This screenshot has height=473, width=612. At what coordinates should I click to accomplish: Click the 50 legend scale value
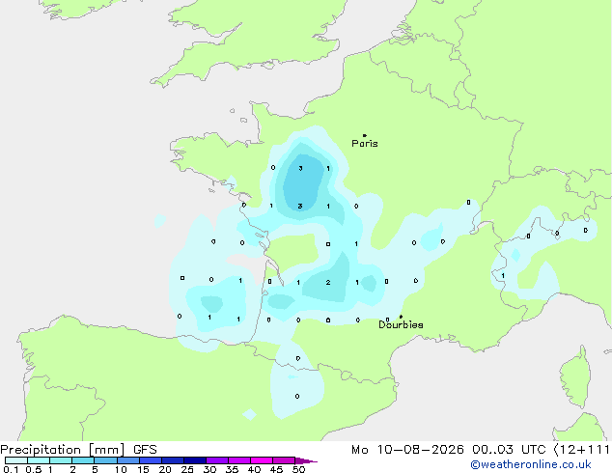[298, 469]
